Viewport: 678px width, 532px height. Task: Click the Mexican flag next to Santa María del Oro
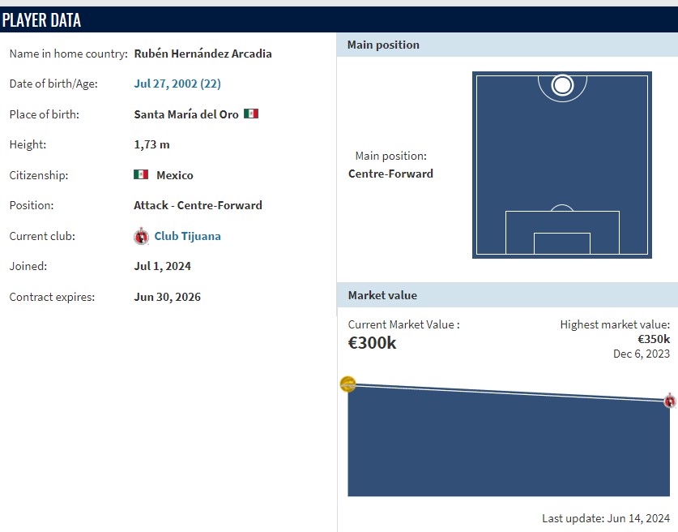(251, 114)
